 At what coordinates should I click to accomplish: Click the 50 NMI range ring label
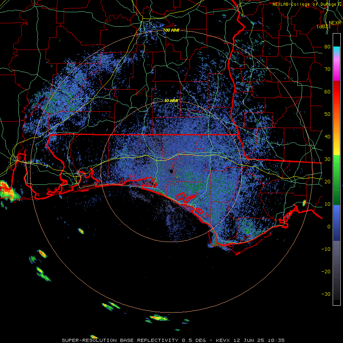click(171, 101)
